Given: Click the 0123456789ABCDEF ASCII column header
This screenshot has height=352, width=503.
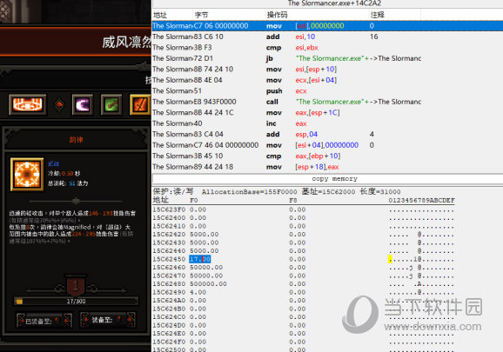Looking at the screenshot, I should [421, 201].
